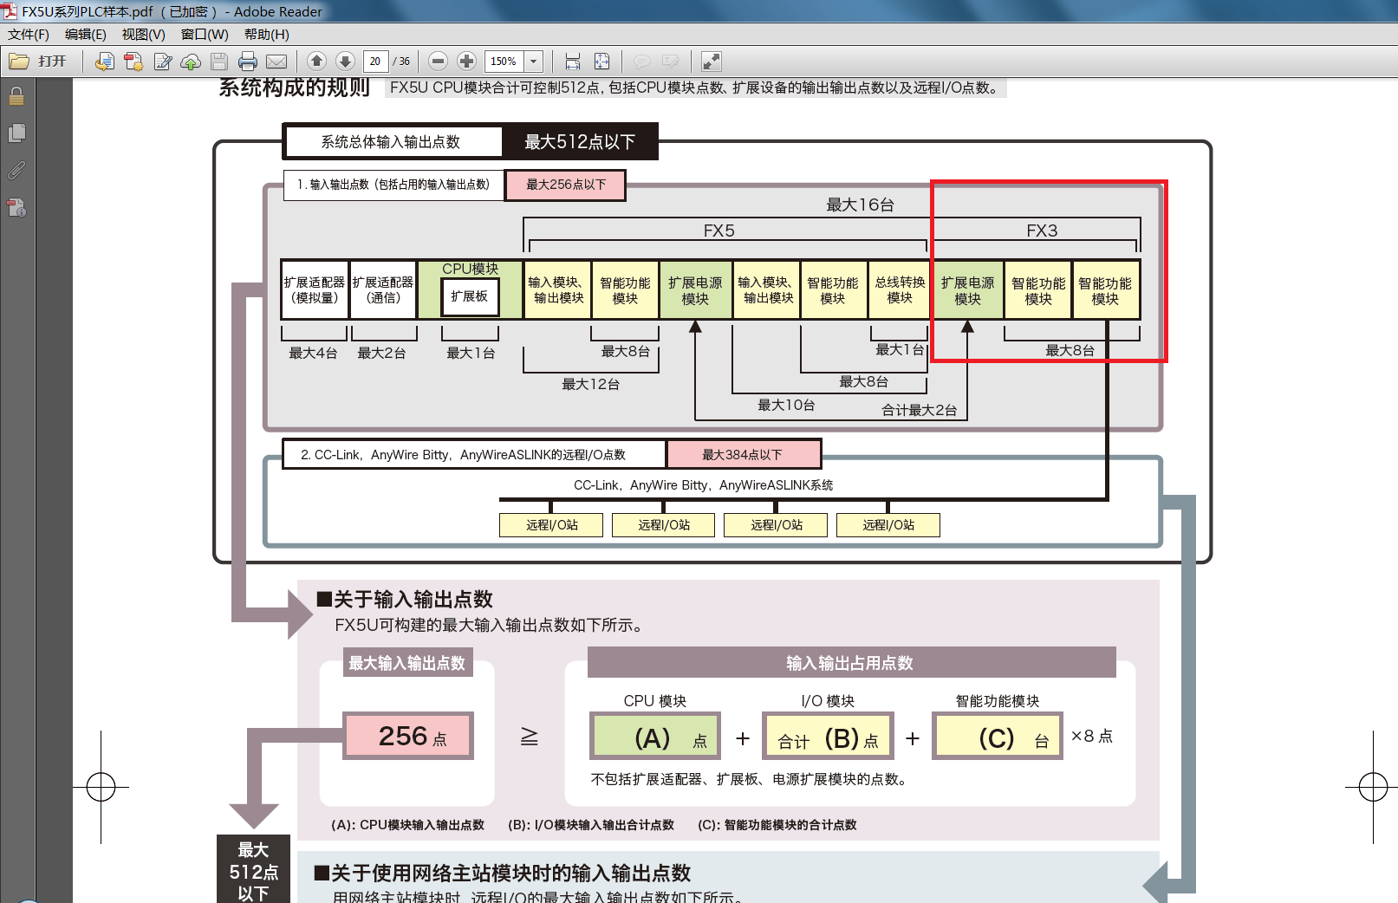Open the zoom level dropdown arrow
Viewport: 1398px width, 903px height.
534,62
